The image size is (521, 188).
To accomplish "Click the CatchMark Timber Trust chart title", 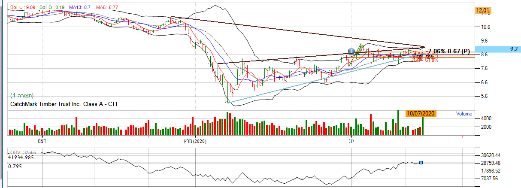I will (64, 104).
